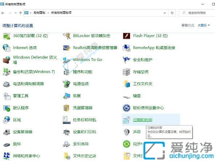Open the 日期和时间 calendar icon
The height and width of the screenshot is (161, 215).
click(x=126, y=120)
